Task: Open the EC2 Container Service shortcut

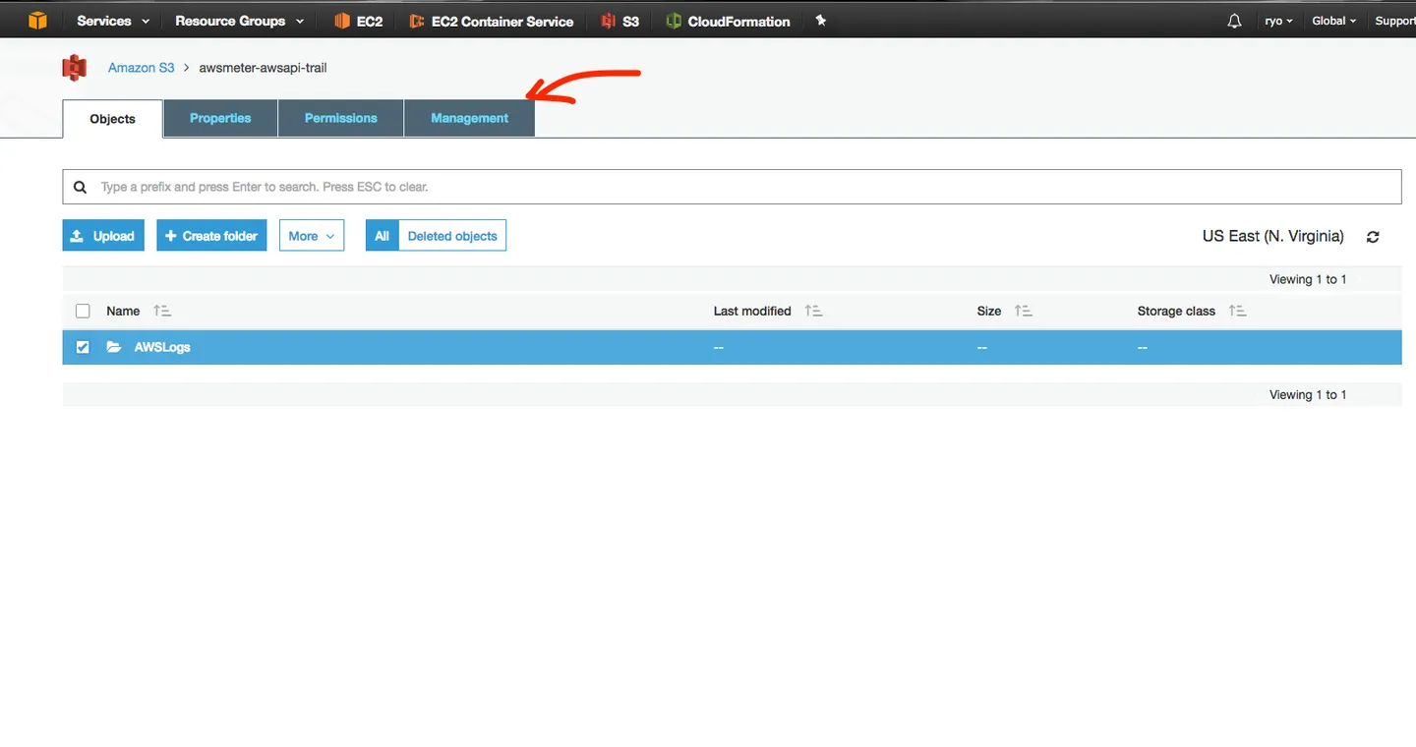Action: coord(492,21)
